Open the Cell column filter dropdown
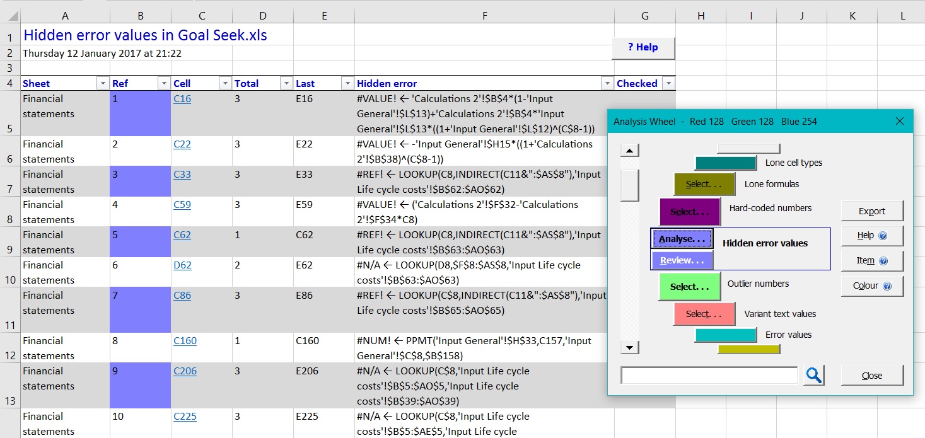 225,83
